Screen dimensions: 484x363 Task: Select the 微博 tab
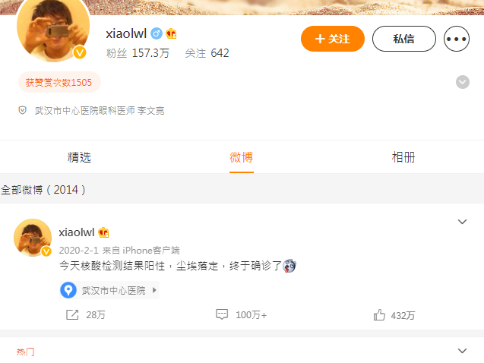(242, 157)
